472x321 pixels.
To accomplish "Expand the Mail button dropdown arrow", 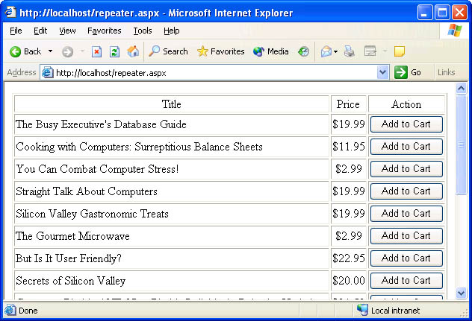I will (335, 51).
